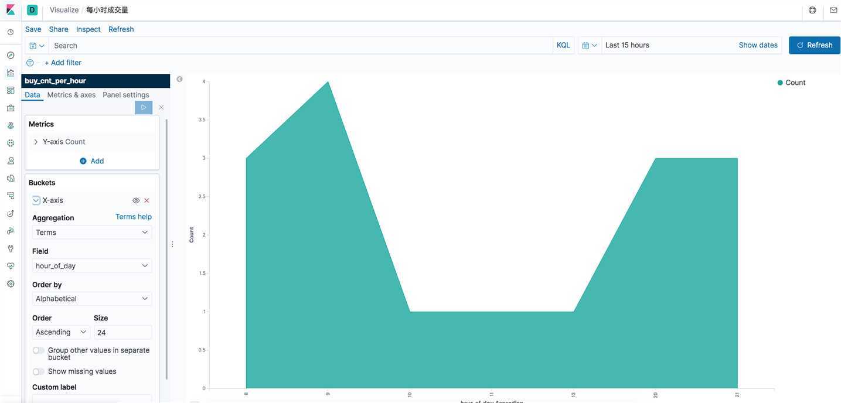Switch query language via KQL
Screen dimensions: 841x403
pos(563,45)
